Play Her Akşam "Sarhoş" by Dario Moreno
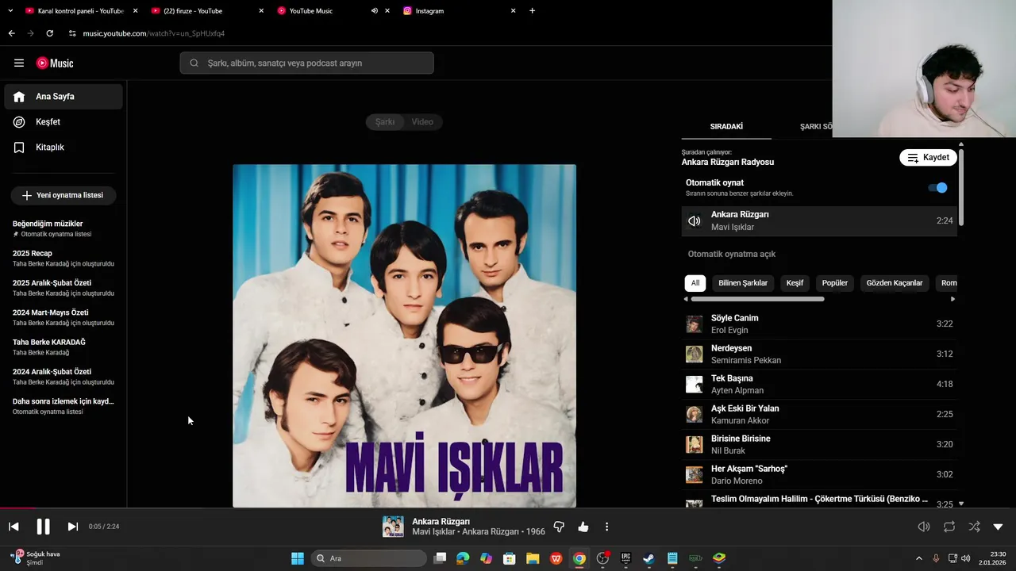 (819, 474)
